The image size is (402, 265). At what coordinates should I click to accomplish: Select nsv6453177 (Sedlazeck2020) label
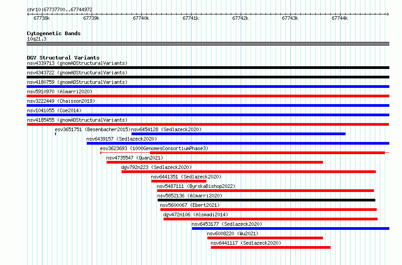[x=227, y=224]
